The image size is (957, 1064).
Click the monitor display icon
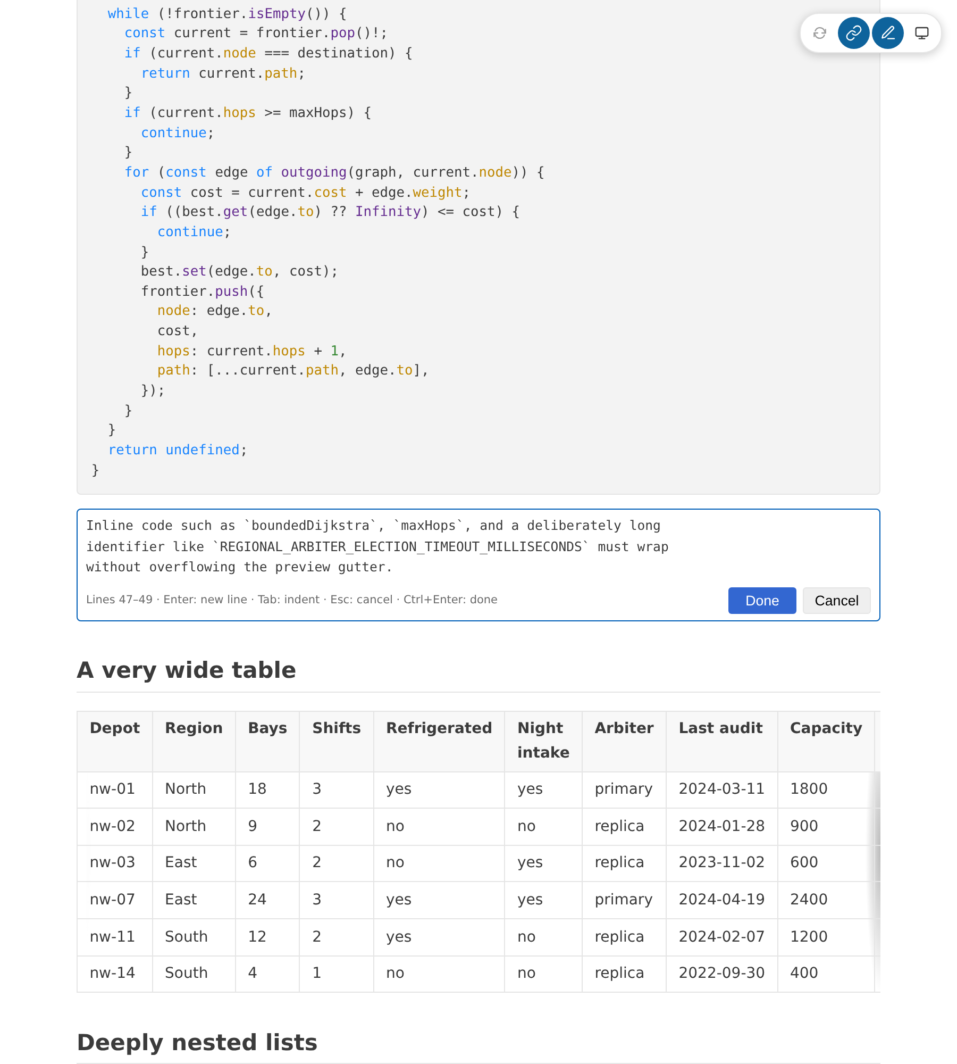tap(921, 33)
